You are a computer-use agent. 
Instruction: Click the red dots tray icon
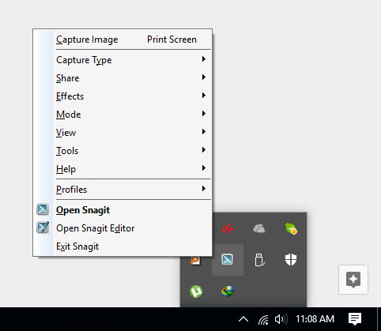[228, 228]
